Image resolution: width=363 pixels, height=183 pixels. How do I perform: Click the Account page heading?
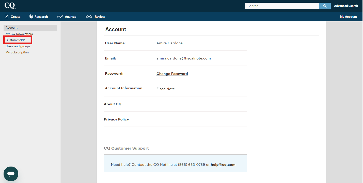click(x=116, y=29)
